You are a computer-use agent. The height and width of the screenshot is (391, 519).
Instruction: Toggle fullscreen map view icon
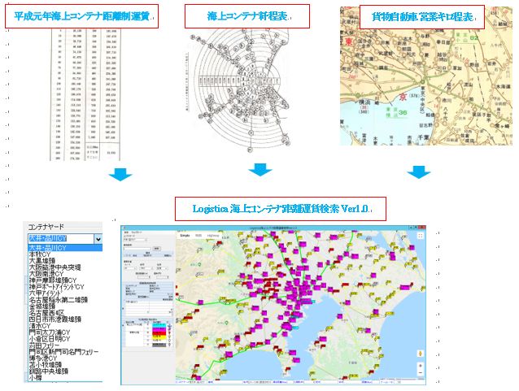click(x=420, y=236)
